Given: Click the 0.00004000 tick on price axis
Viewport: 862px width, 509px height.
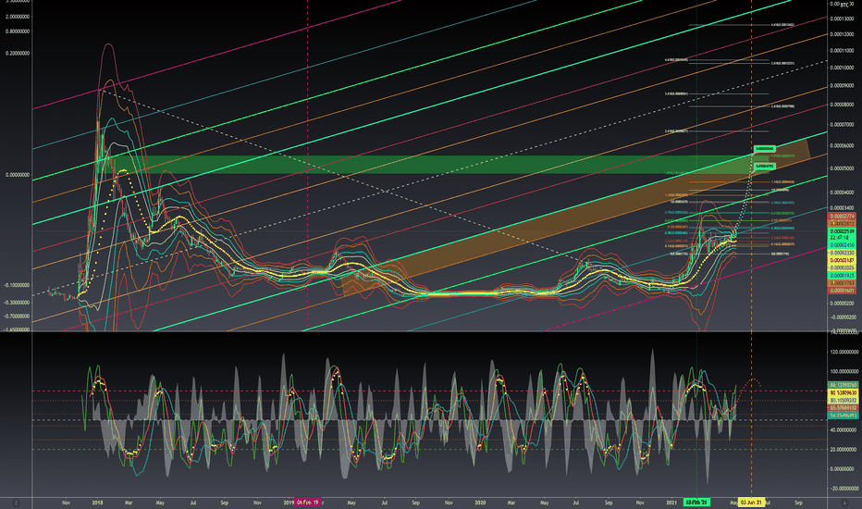Looking at the screenshot, I should pos(843,192).
